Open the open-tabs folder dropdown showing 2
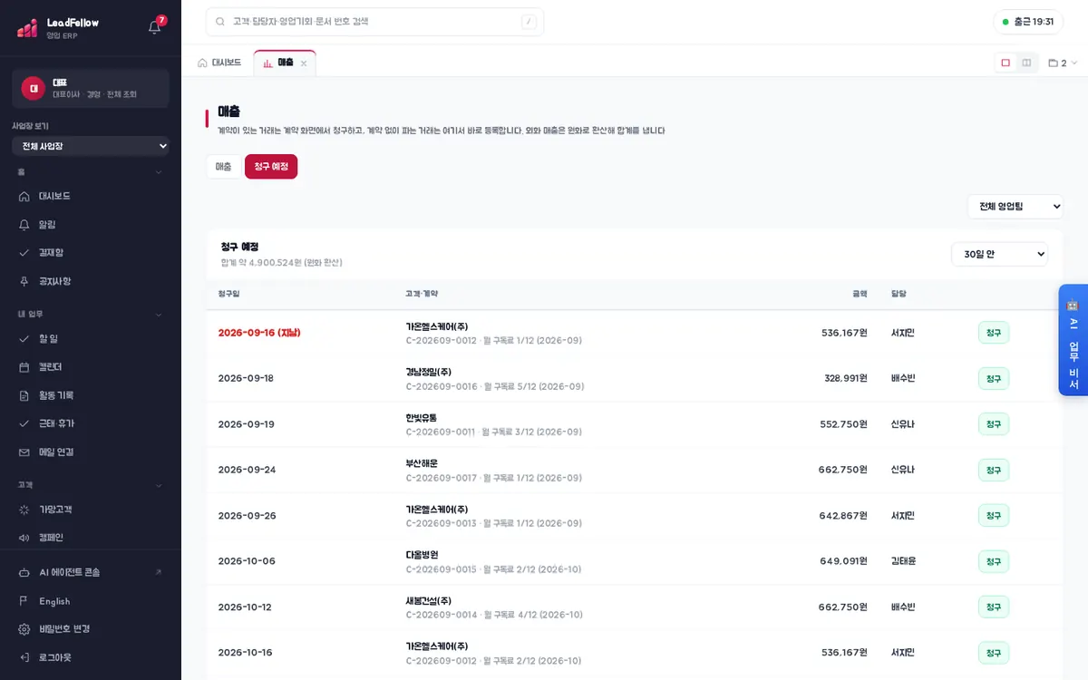Viewport: 1088px width, 680px height. 1063,63
